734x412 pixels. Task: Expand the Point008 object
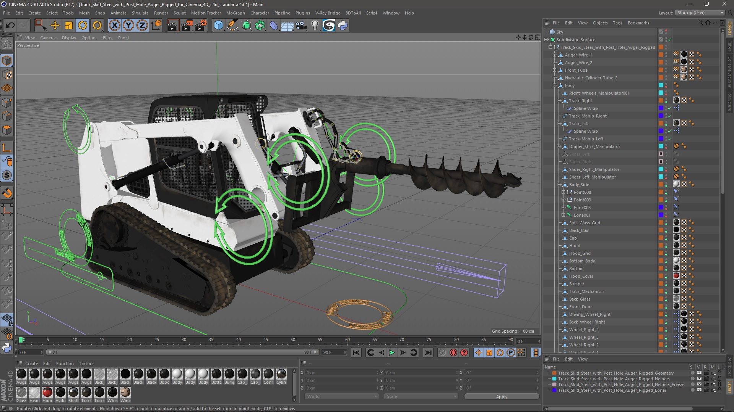click(563, 192)
